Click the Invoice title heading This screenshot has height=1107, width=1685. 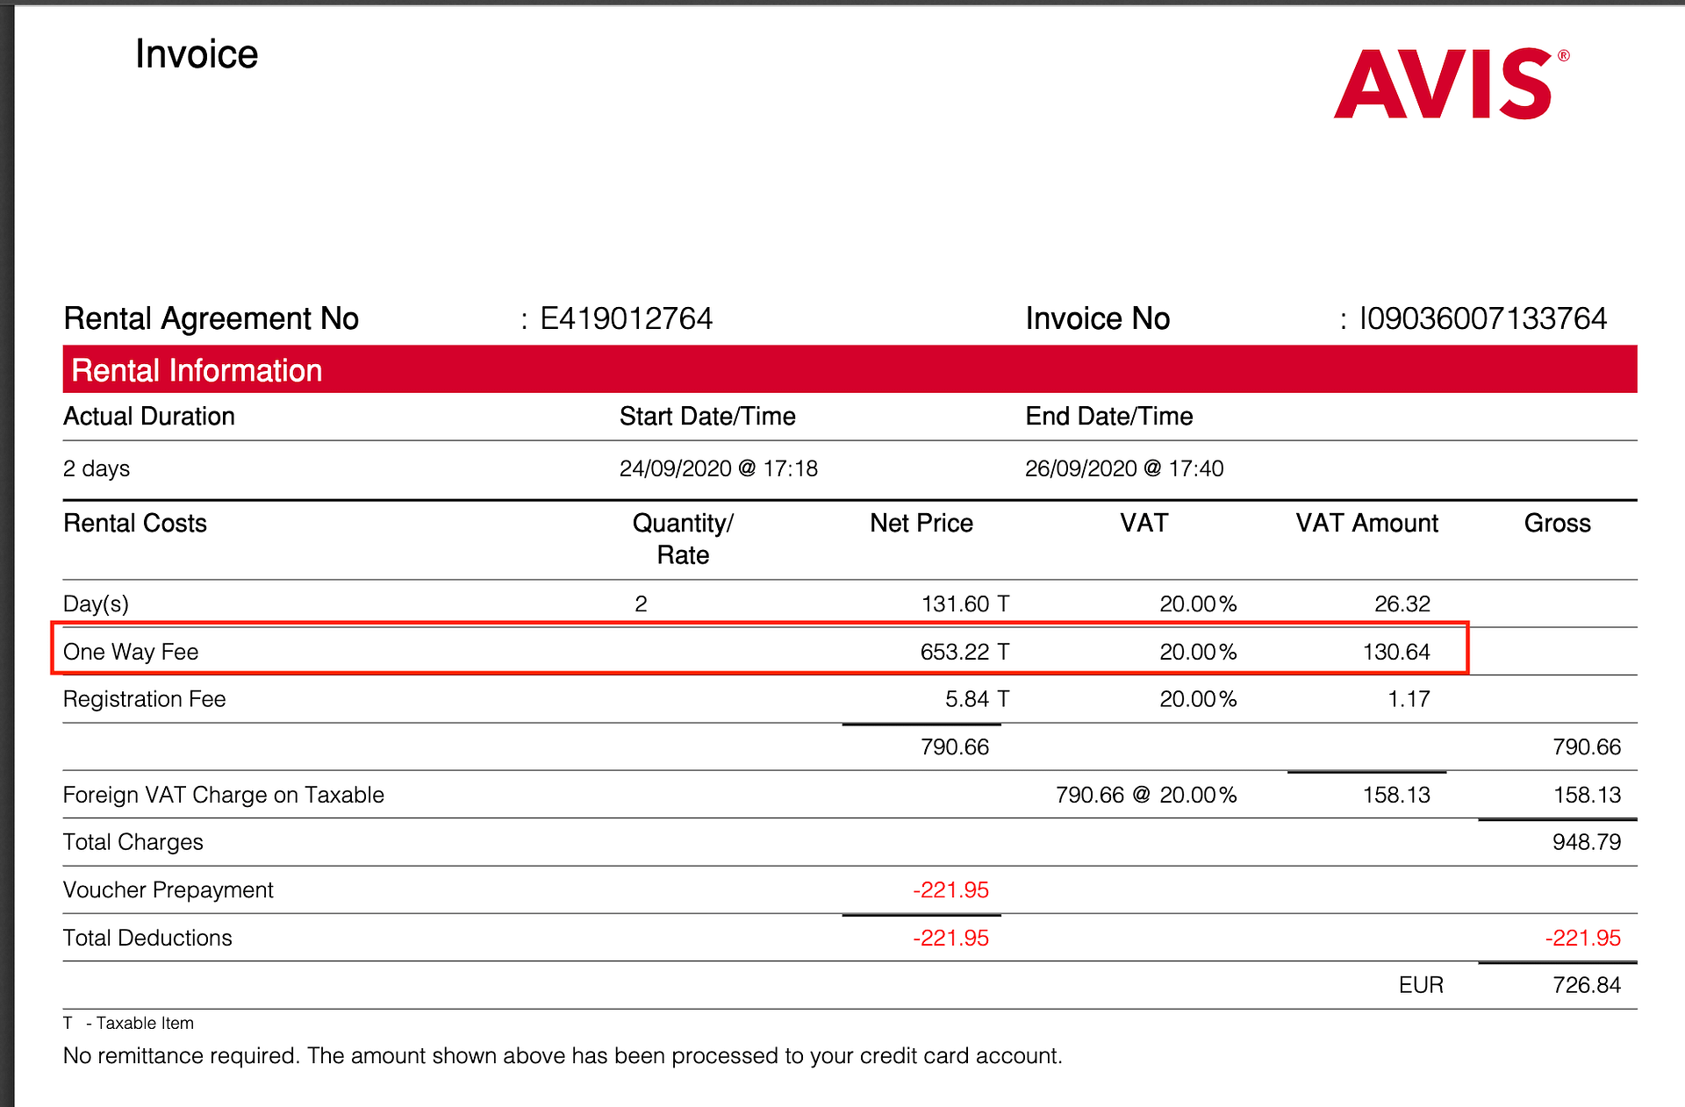197,54
